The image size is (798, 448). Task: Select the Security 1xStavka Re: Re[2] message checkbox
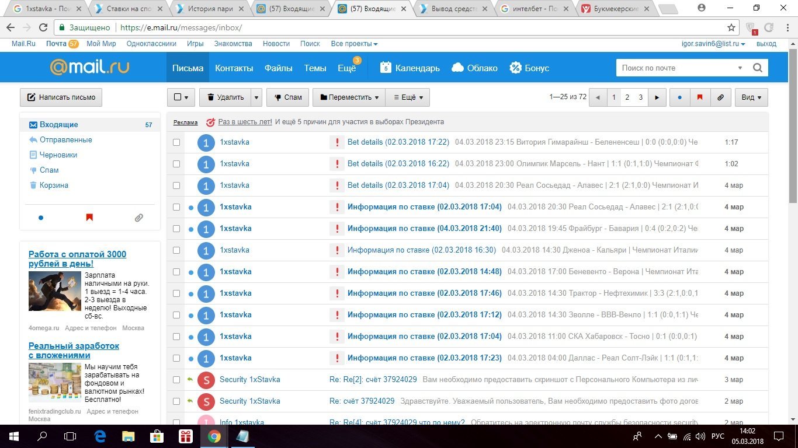pyautogui.click(x=176, y=380)
